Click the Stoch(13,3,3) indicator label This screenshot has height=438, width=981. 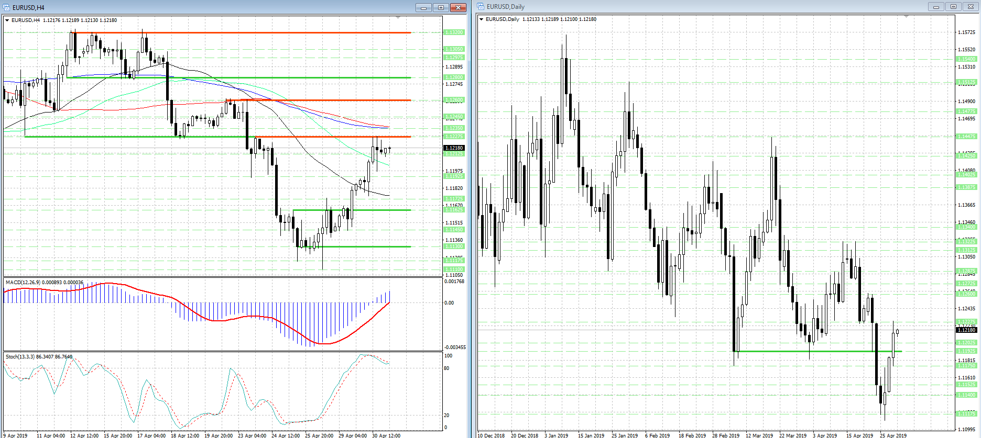tap(39, 357)
